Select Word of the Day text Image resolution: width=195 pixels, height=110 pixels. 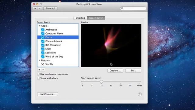(x=54, y=57)
